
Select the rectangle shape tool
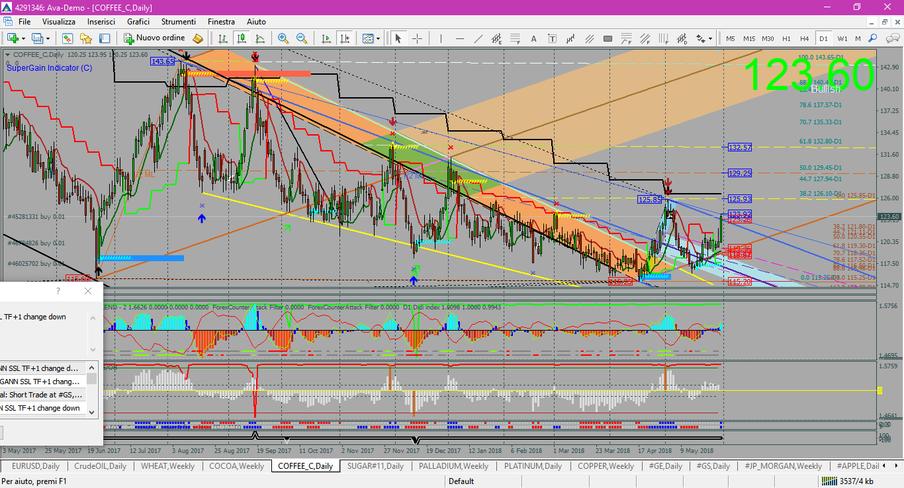pos(608,38)
